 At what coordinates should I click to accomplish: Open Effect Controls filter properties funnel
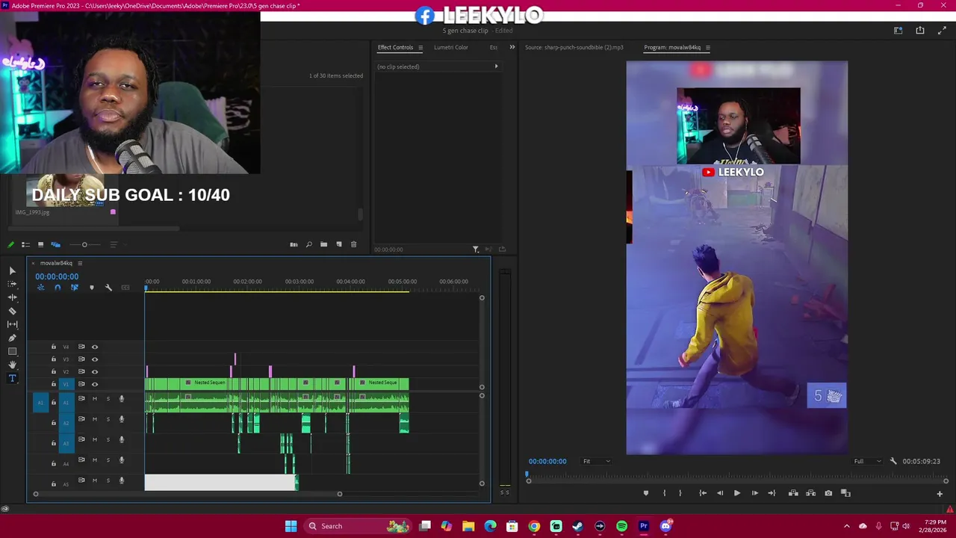coord(476,250)
